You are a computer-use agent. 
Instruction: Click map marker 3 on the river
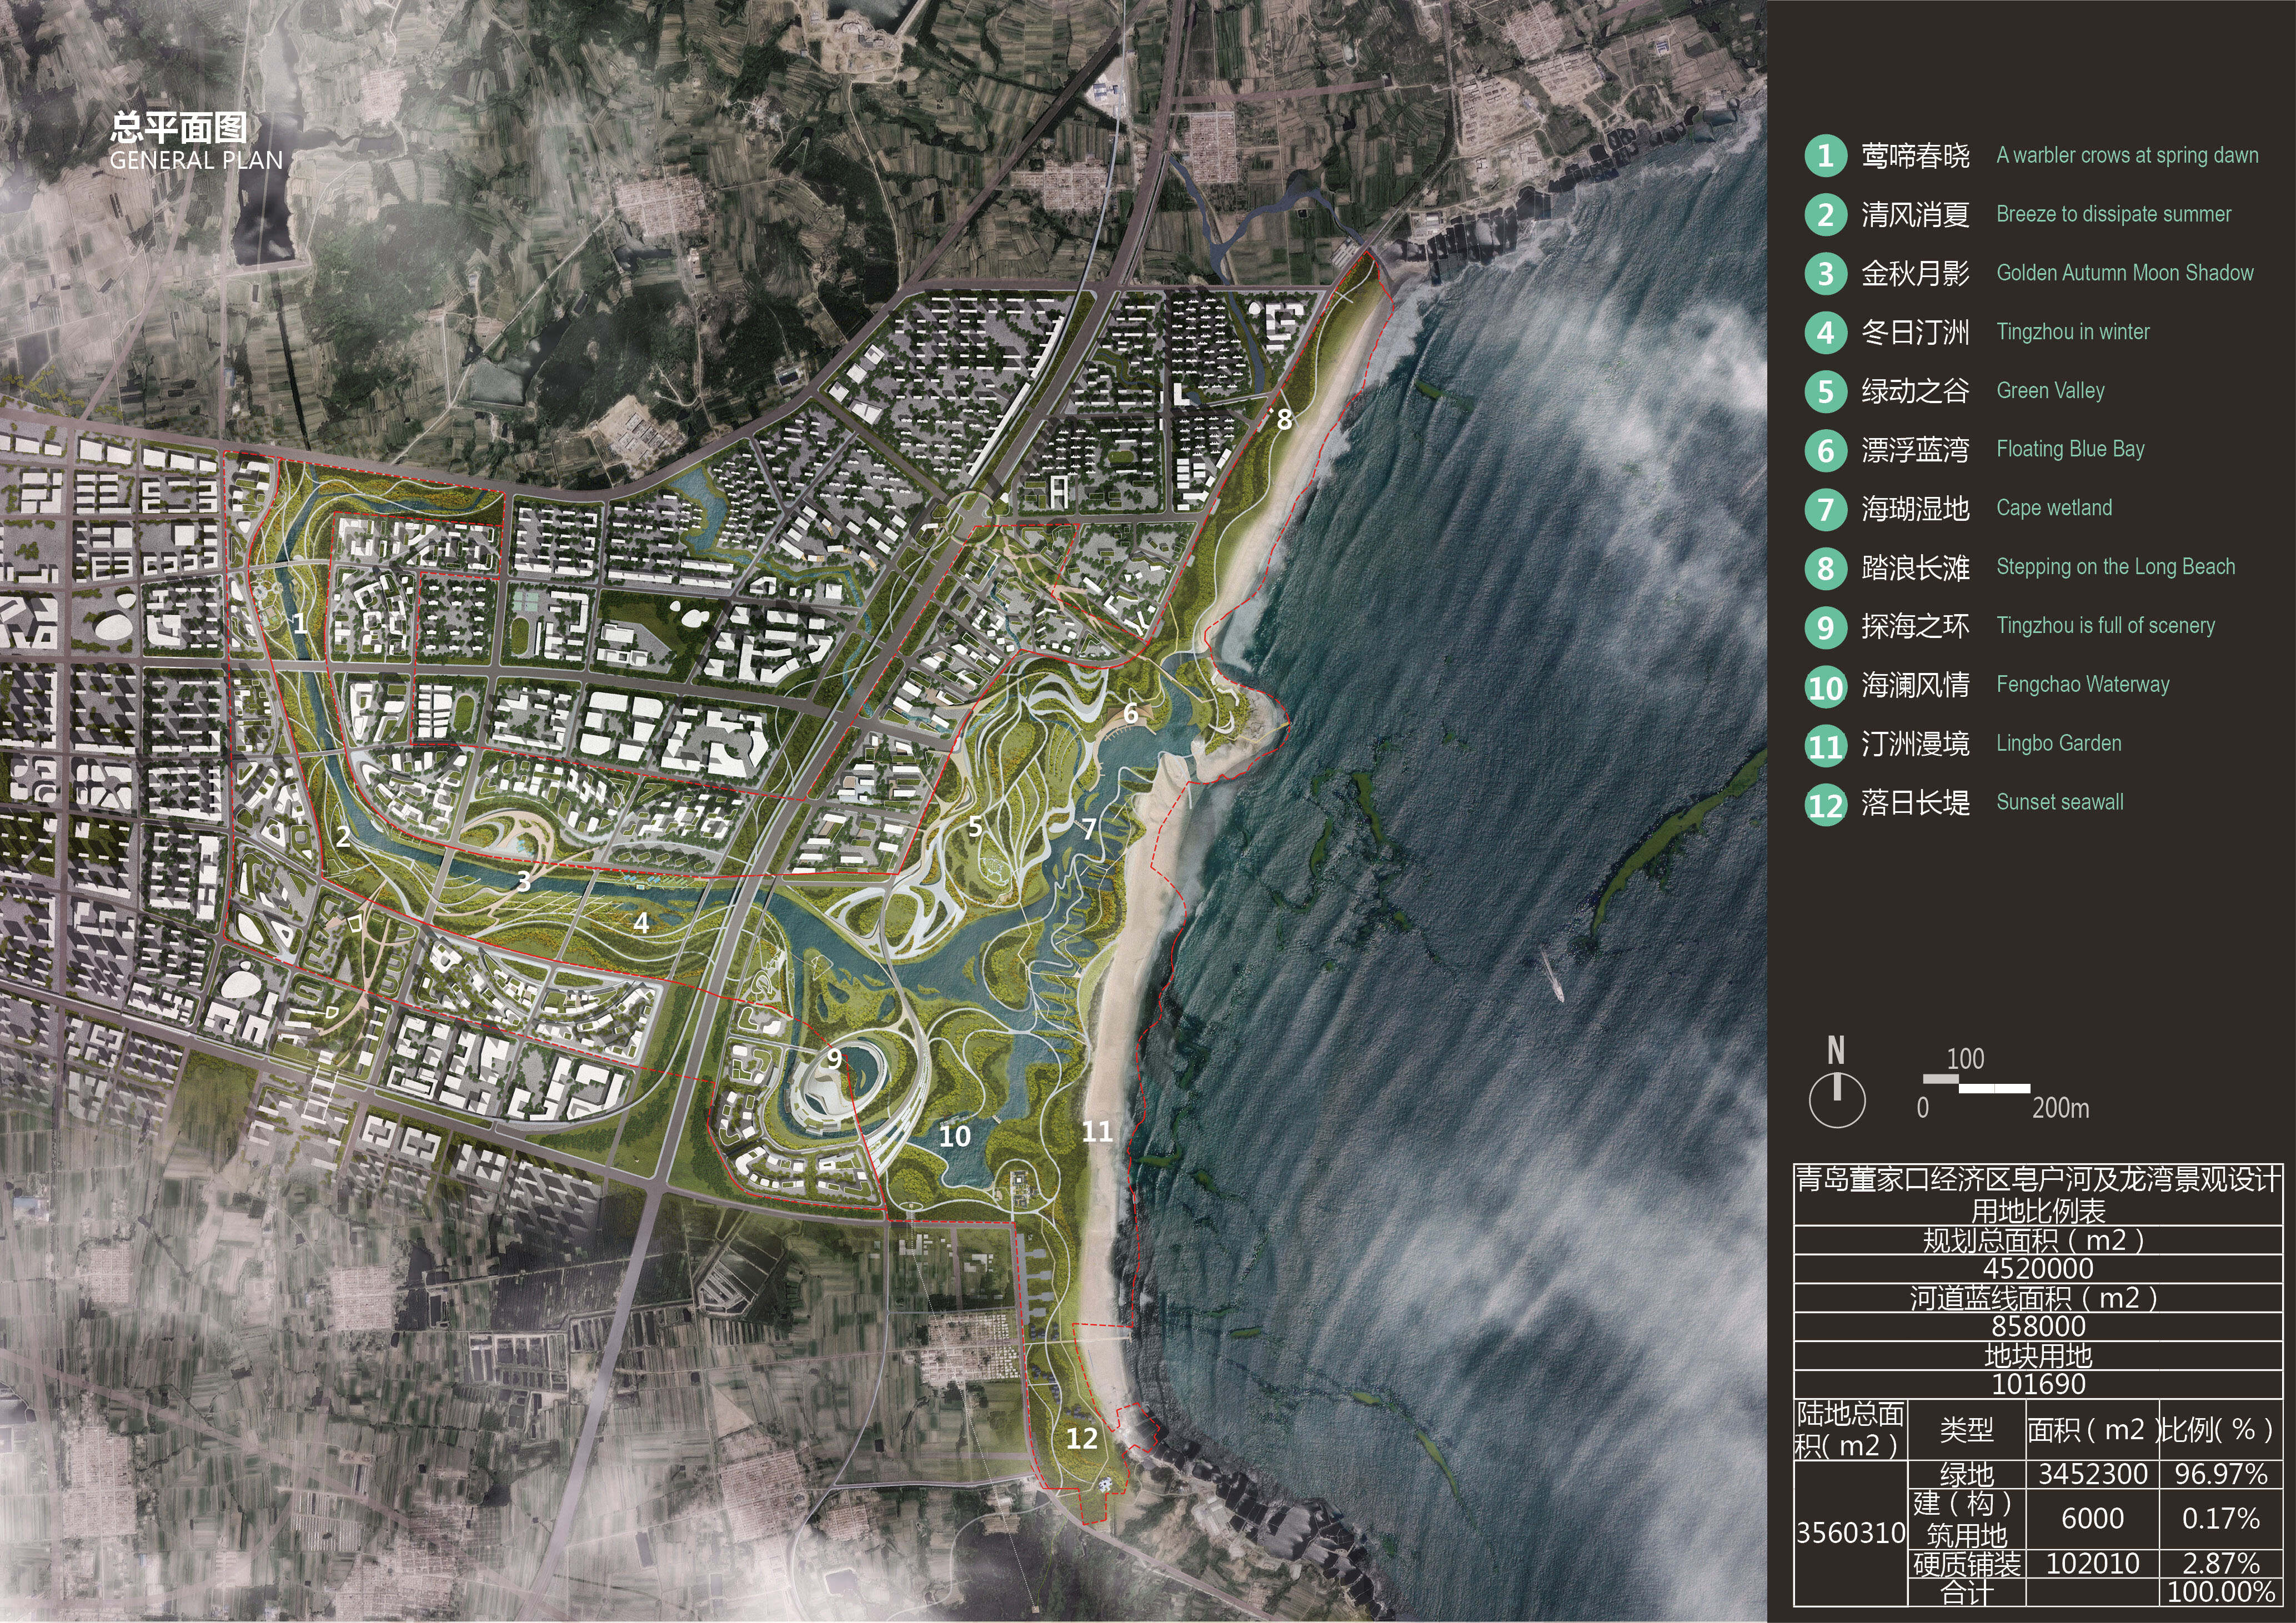click(x=523, y=881)
